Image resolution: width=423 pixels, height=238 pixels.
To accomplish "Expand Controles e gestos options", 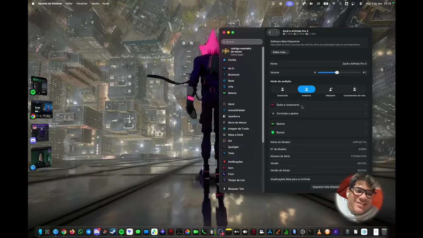I will (x=319, y=113).
